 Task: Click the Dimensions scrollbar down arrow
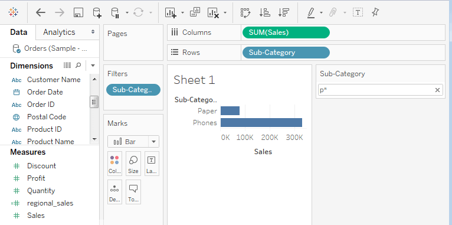[94, 139]
